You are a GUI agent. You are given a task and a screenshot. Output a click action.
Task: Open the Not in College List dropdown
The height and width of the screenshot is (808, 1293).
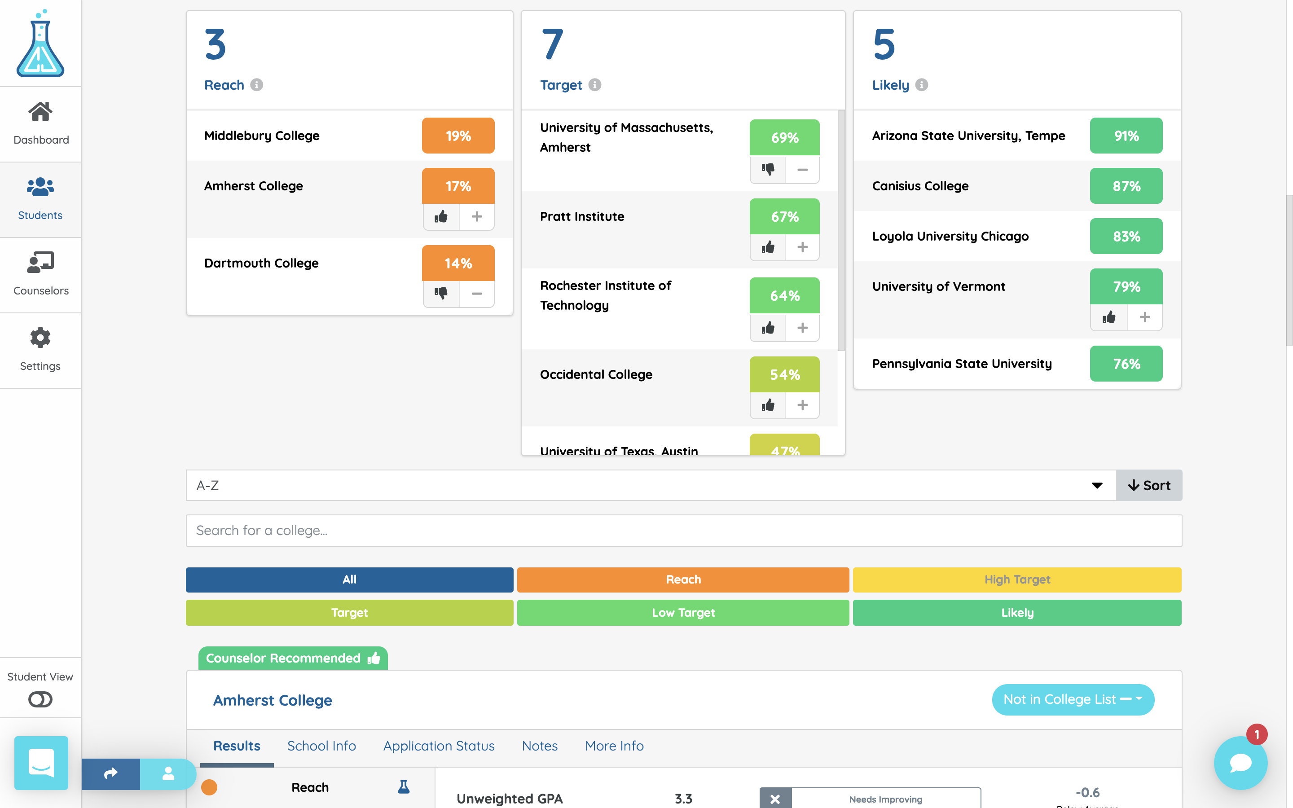(x=1073, y=699)
